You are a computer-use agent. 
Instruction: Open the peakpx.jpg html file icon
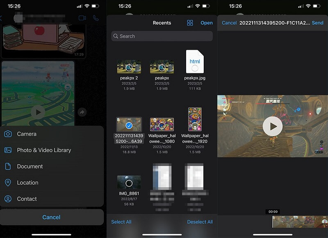195,61
